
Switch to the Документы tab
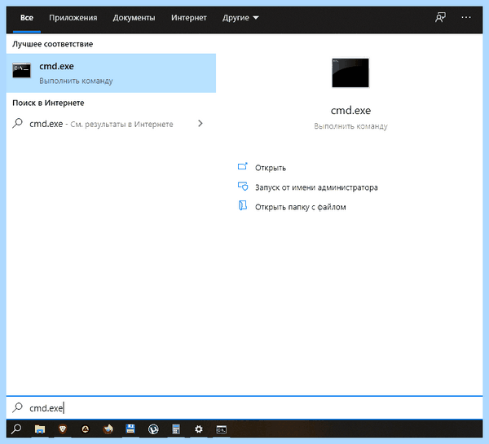(134, 18)
